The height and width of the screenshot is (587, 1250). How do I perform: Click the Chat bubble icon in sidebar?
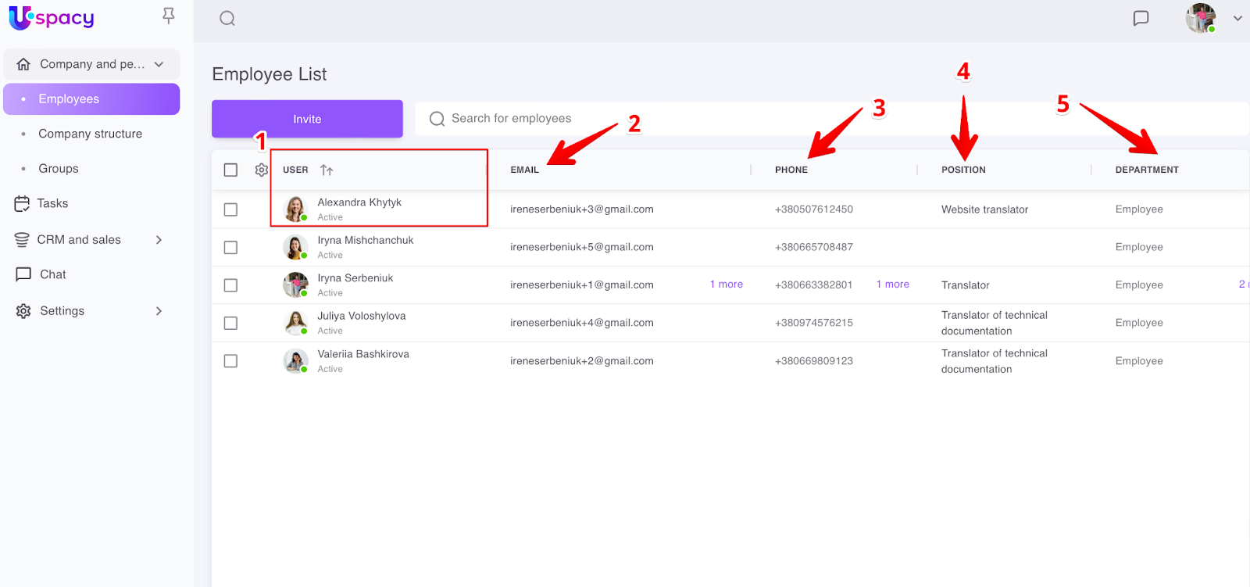click(23, 274)
